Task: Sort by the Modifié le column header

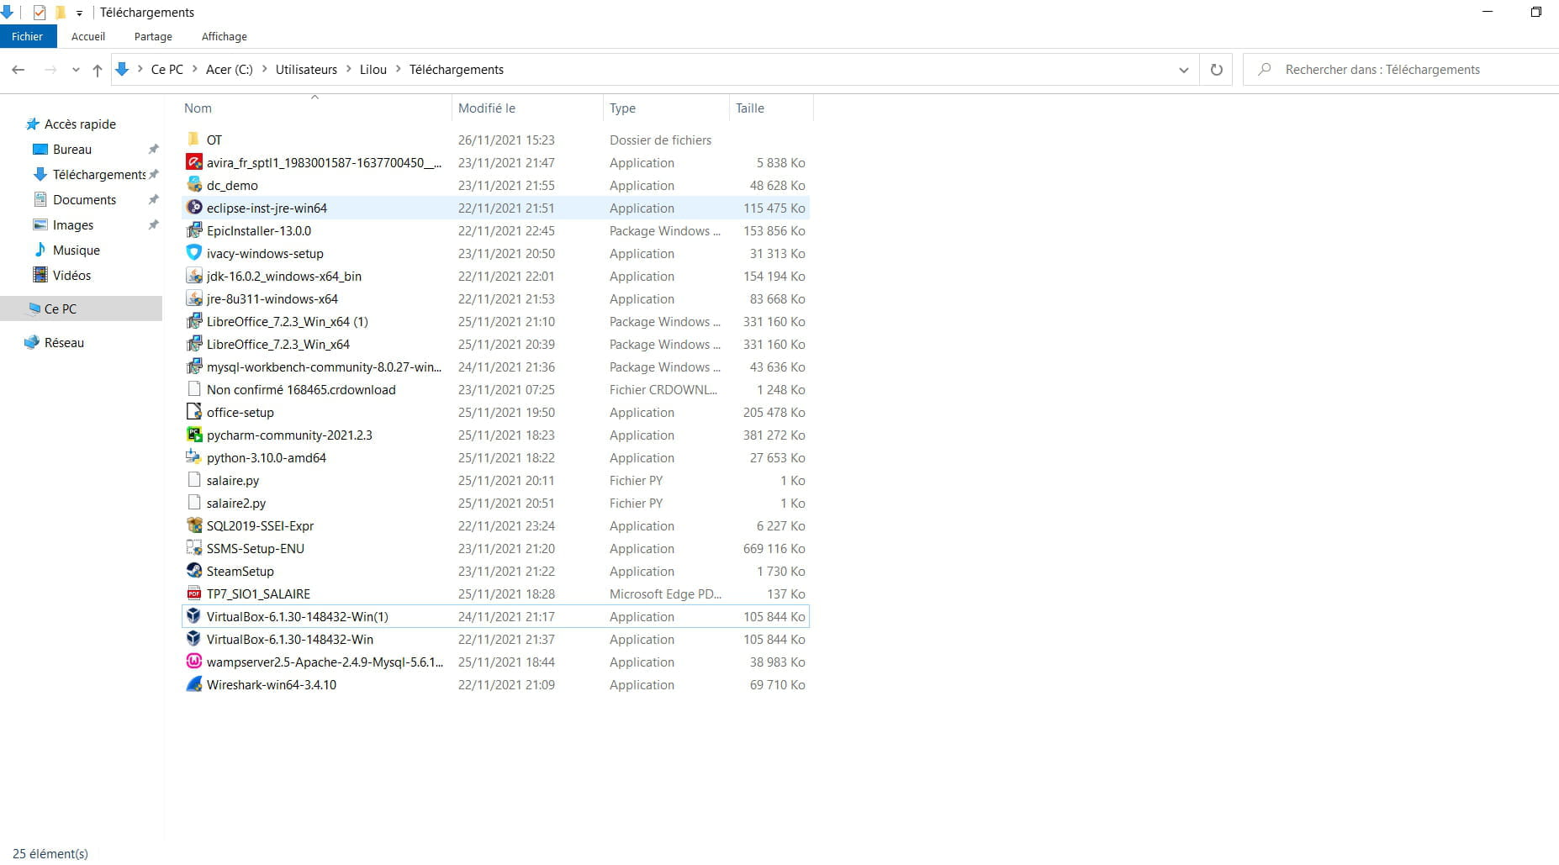Action: coord(527,108)
